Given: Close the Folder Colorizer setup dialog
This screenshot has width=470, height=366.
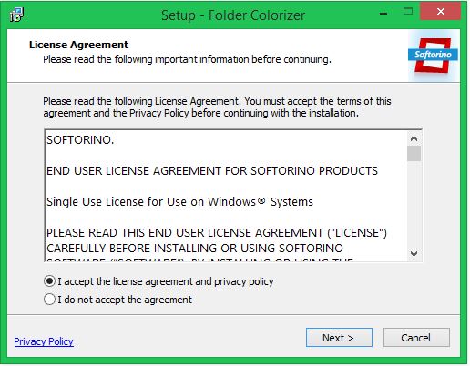Looking at the screenshot, I should click(440, 12).
